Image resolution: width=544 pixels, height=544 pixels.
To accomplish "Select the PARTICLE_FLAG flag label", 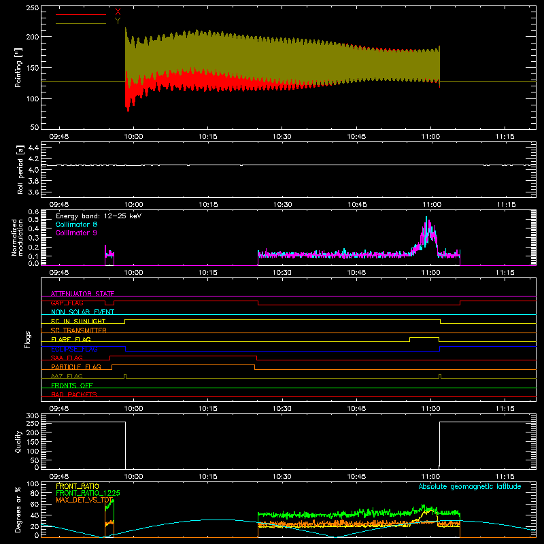I will coord(76,367).
